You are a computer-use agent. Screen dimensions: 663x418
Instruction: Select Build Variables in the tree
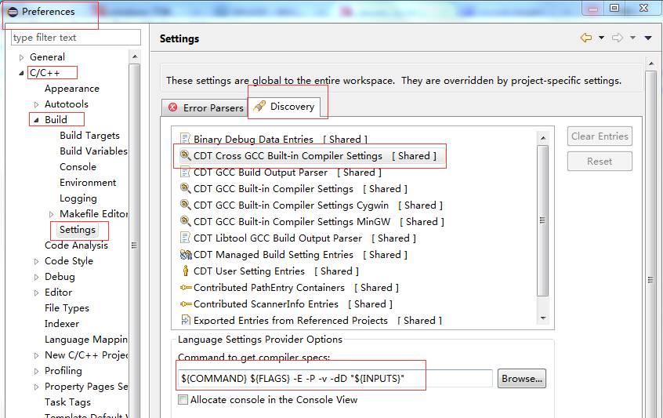click(93, 151)
